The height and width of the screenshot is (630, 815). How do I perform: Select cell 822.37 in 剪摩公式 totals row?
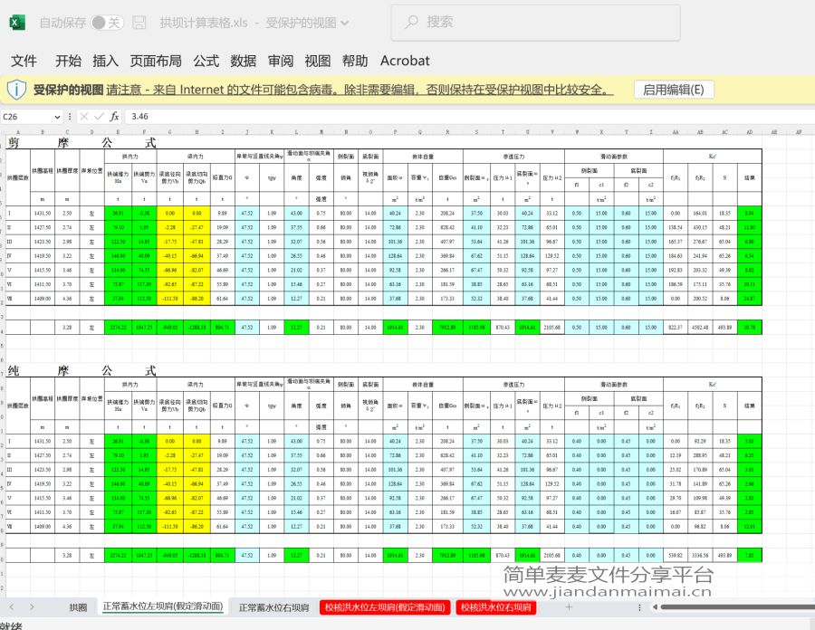(x=676, y=327)
